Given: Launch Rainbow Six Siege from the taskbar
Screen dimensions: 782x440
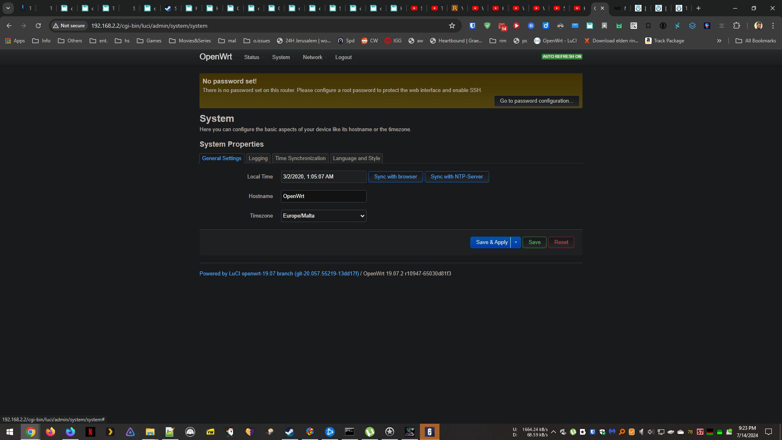Looking at the screenshot, I should [x=429, y=432].
